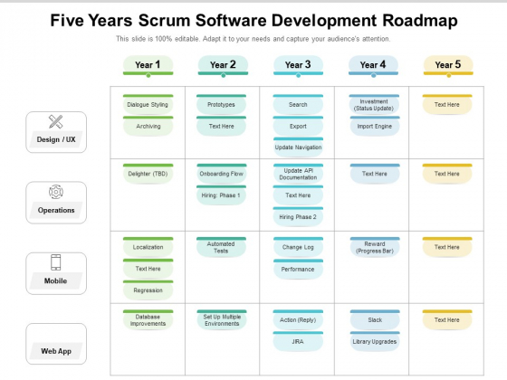The width and height of the screenshot is (507, 380).
Task: Select the Change Log item
Action: click(298, 246)
